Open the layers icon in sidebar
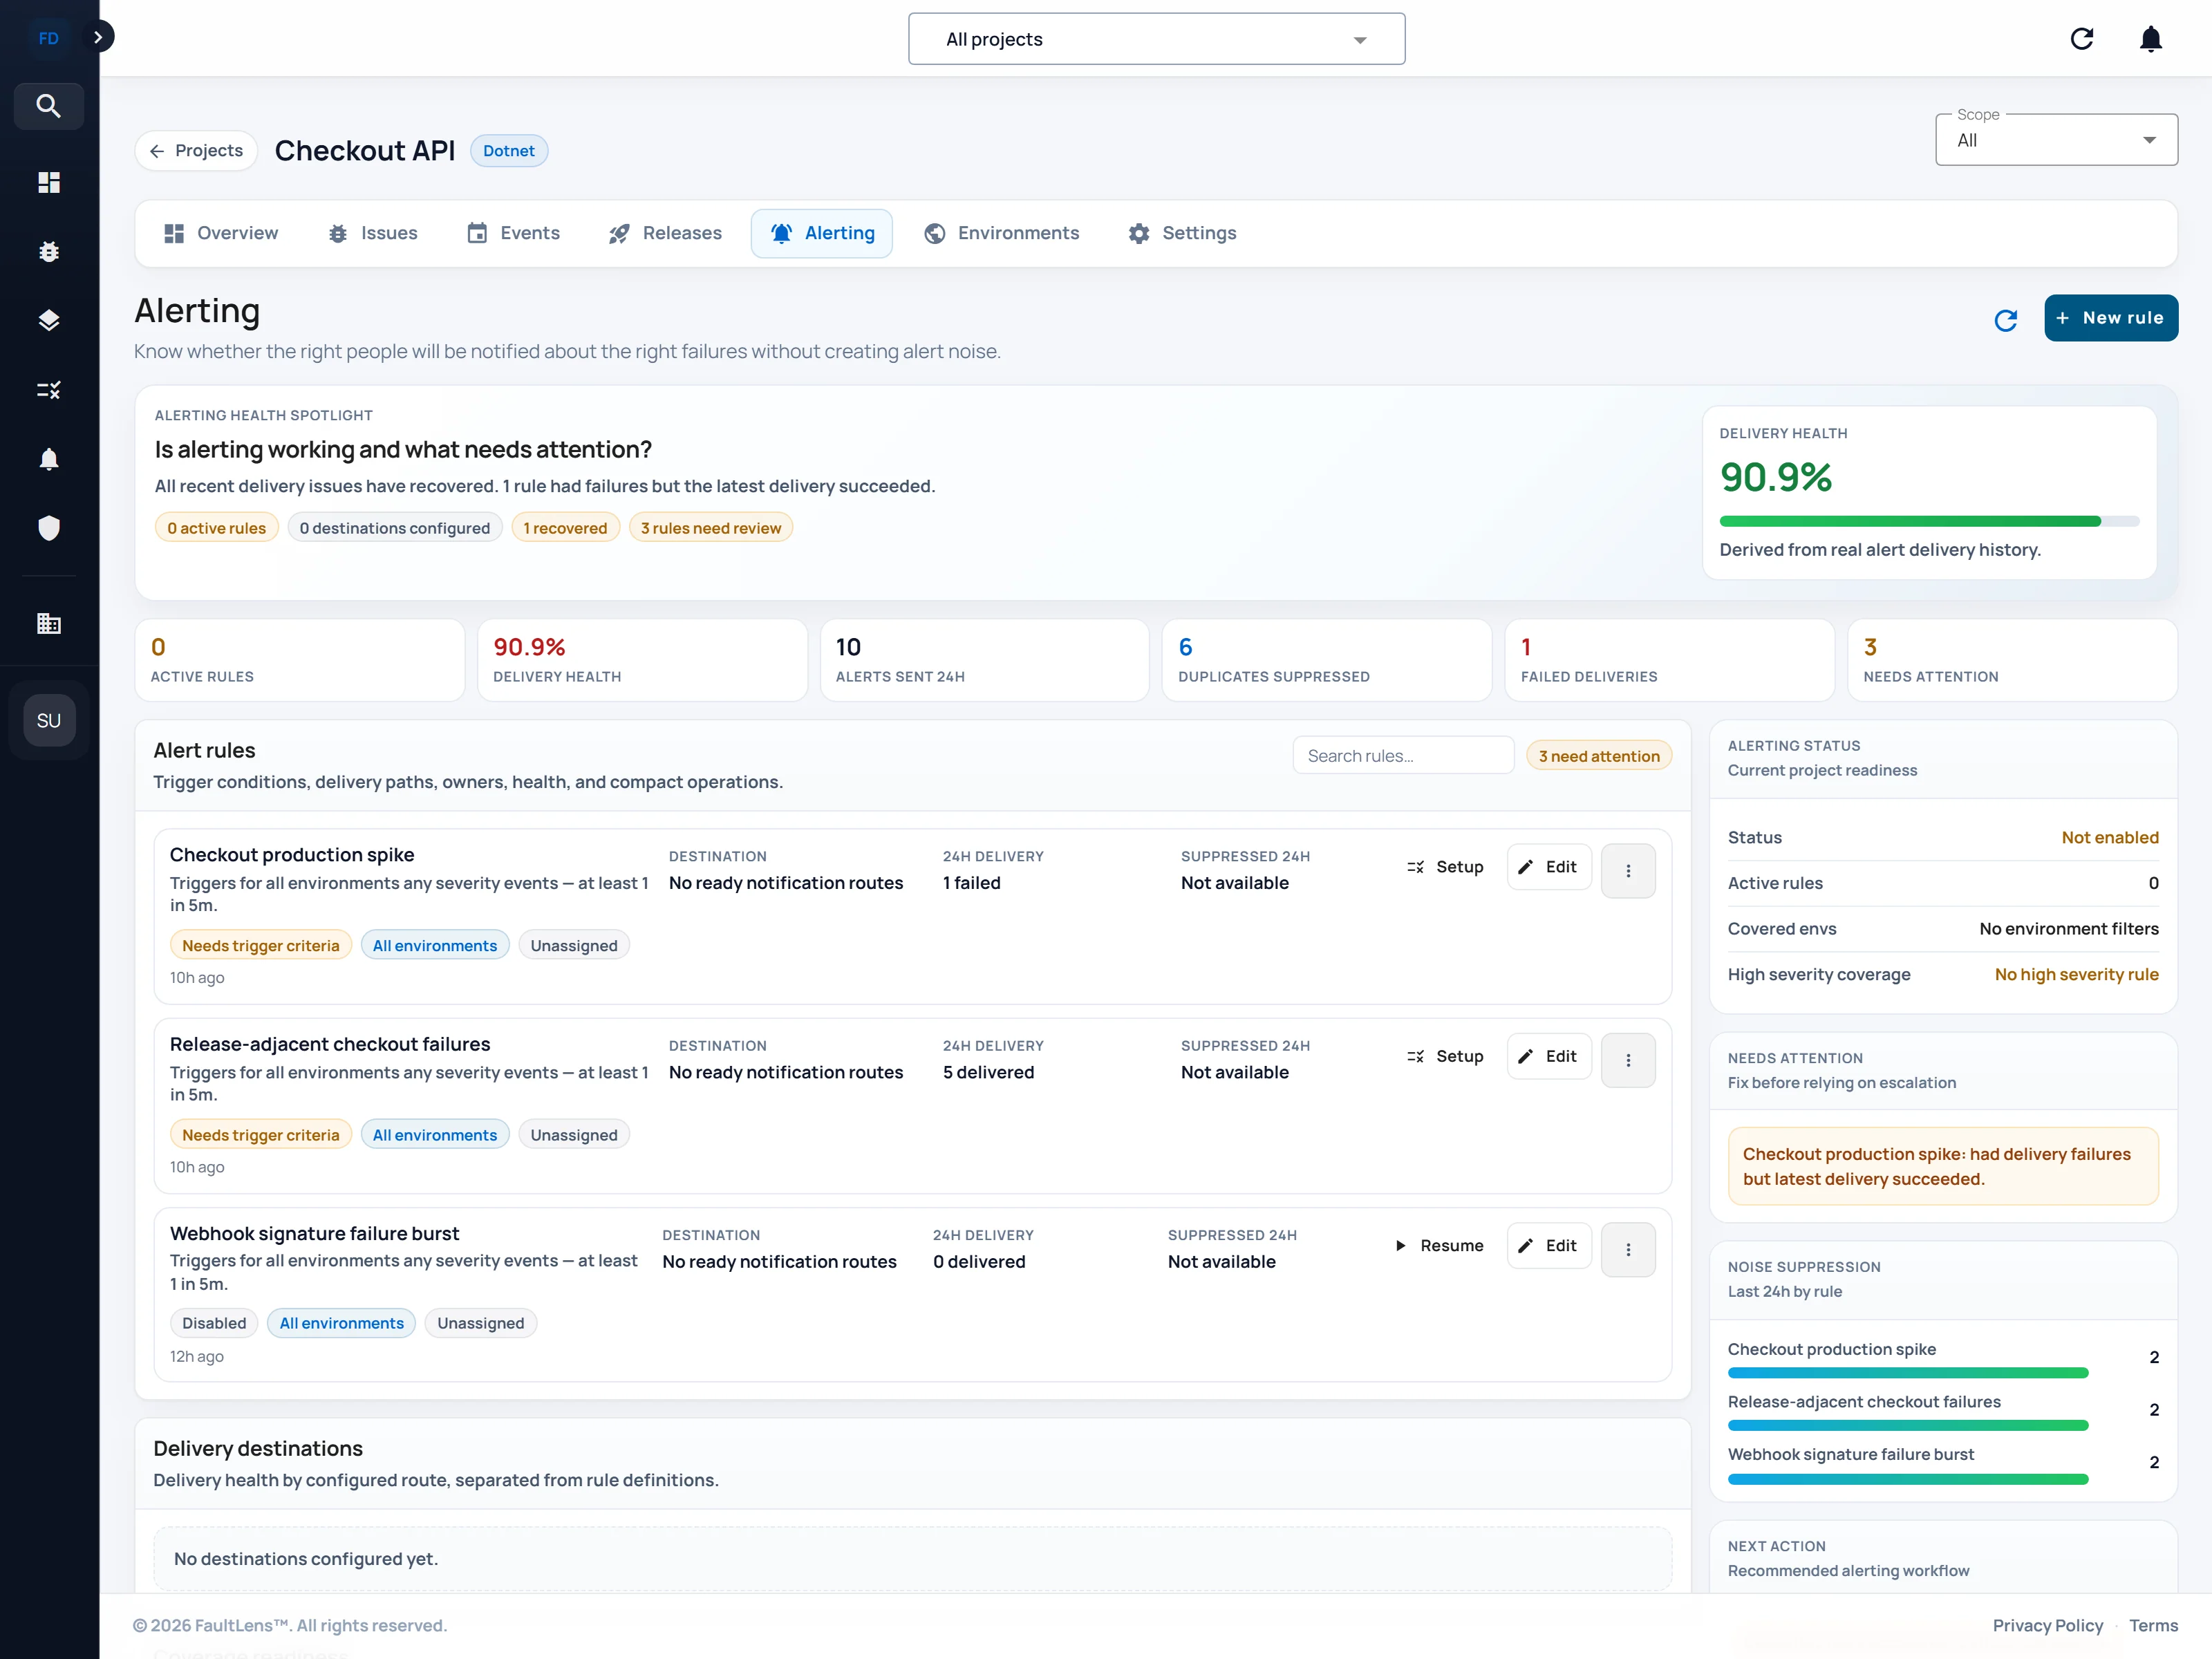The height and width of the screenshot is (1659, 2212). 48,320
